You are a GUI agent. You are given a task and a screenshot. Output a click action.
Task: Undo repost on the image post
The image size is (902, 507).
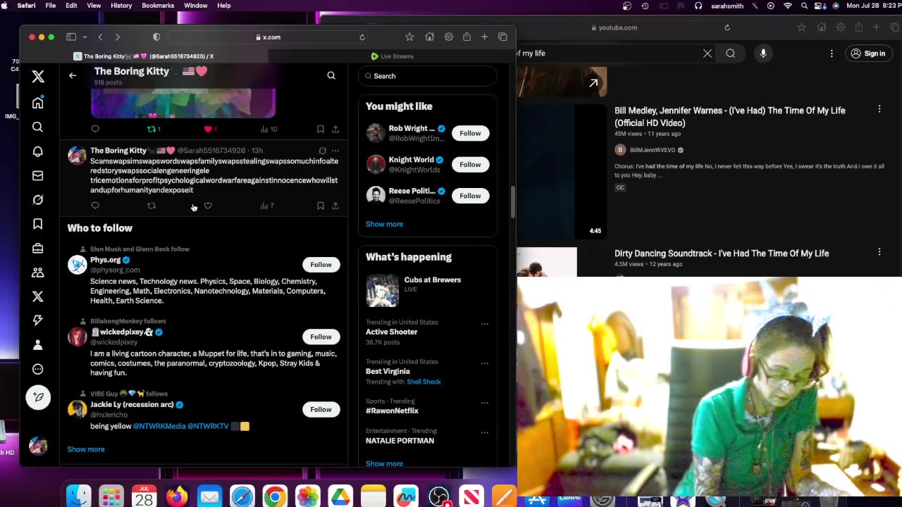coord(154,129)
